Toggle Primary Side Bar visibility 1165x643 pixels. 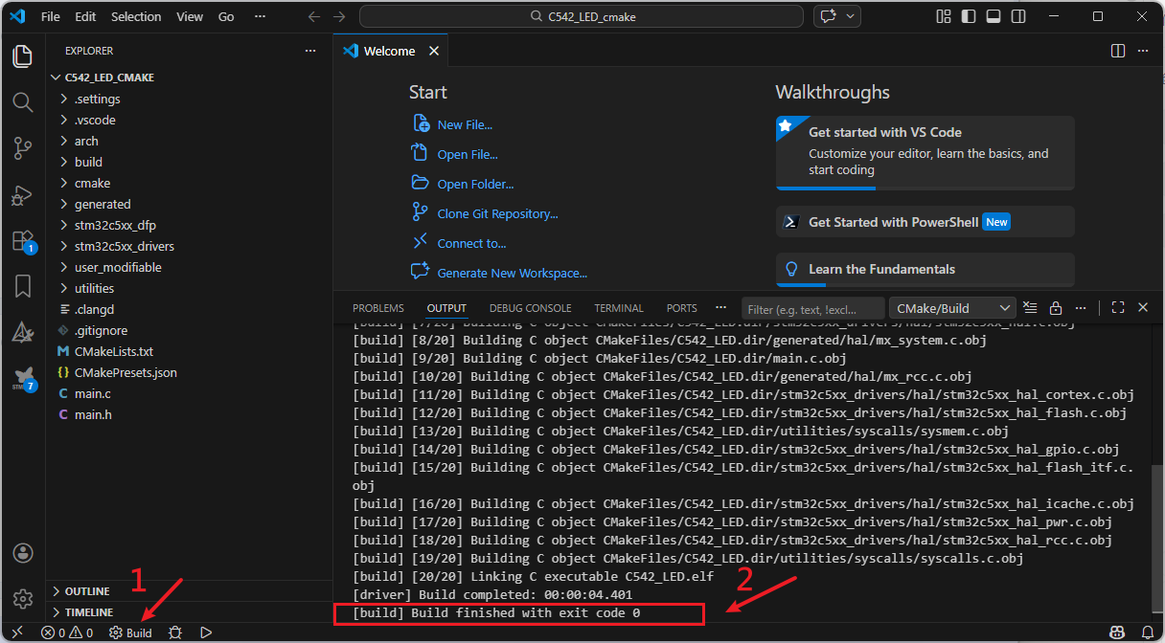(969, 16)
